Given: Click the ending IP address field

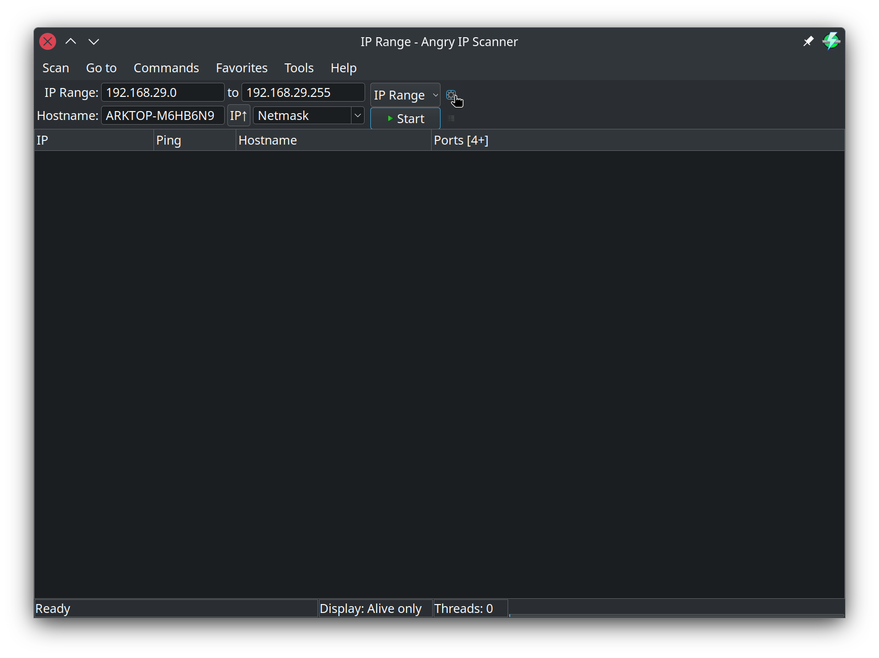Looking at the screenshot, I should [x=303, y=93].
